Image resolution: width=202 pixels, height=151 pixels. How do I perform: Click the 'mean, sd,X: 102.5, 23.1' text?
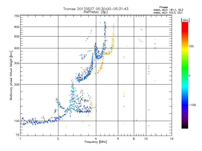point(168,13)
